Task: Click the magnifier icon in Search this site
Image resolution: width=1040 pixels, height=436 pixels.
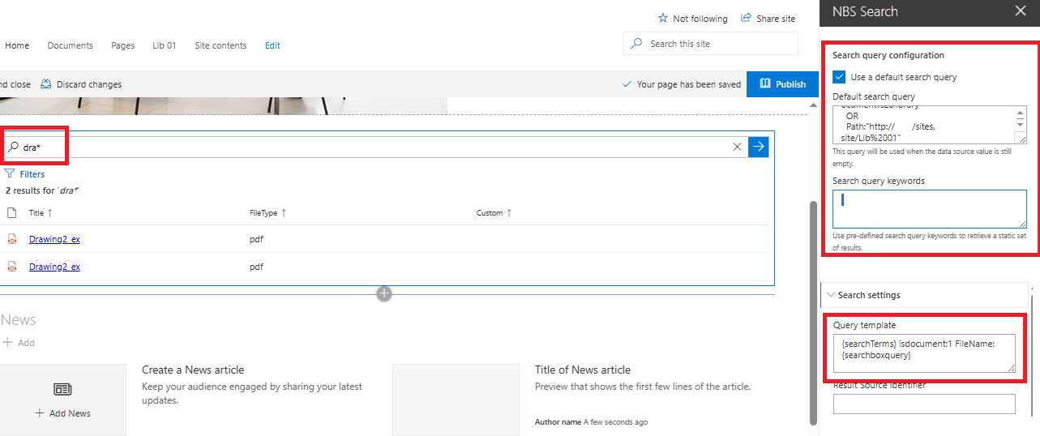Action: pos(636,44)
